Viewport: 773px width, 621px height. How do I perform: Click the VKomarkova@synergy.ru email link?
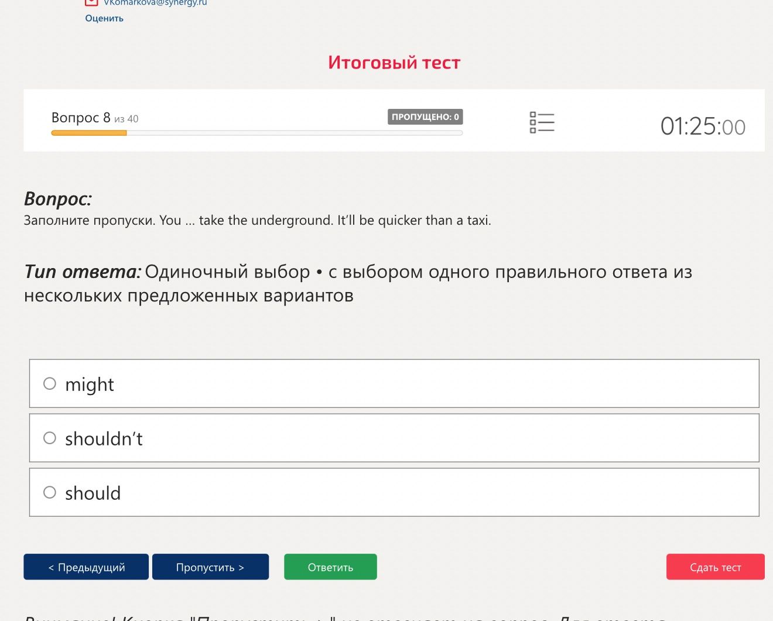coord(155,2)
